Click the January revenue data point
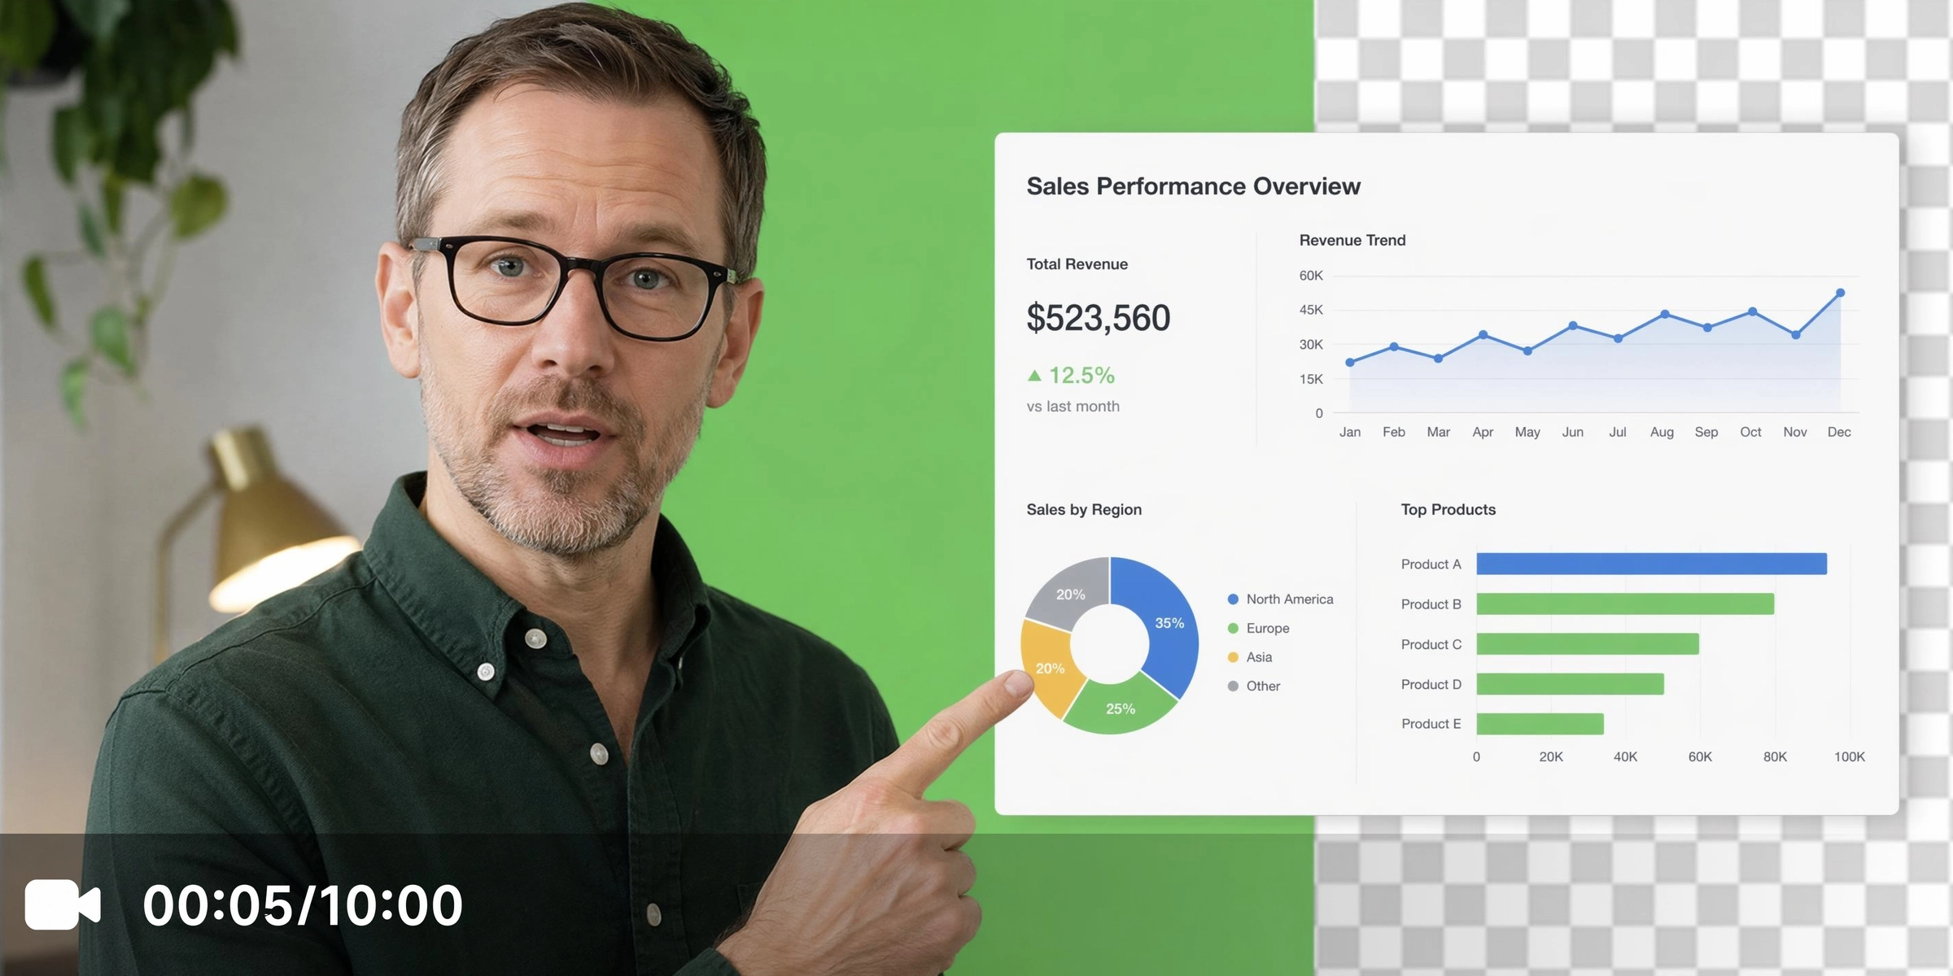 pyautogui.click(x=1350, y=363)
